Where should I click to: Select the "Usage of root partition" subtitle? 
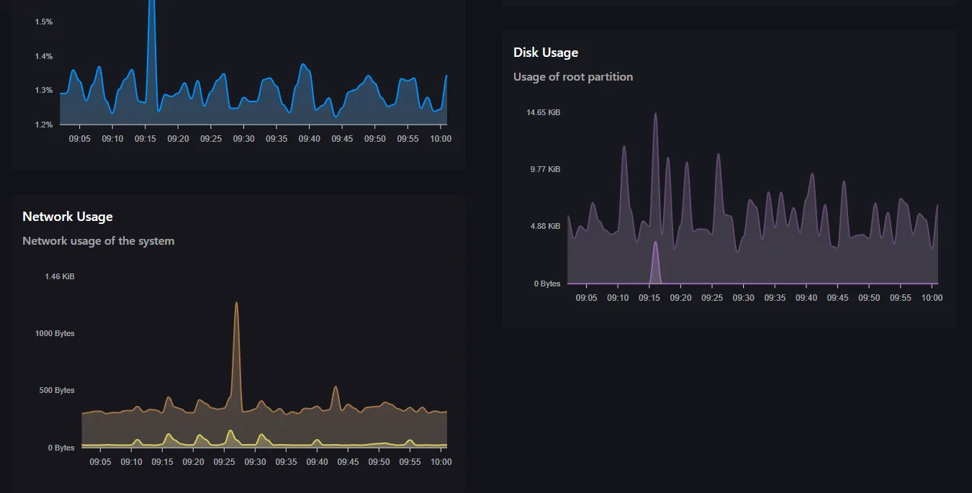(x=573, y=76)
